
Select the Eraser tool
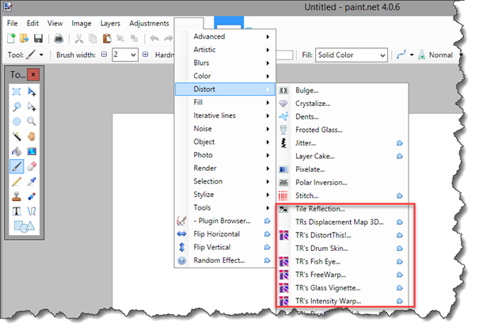(32, 166)
